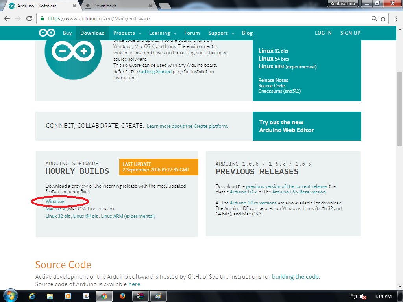Expand the Products dropdown
The width and height of the screenshot is (403, 302).
[128, 33]
